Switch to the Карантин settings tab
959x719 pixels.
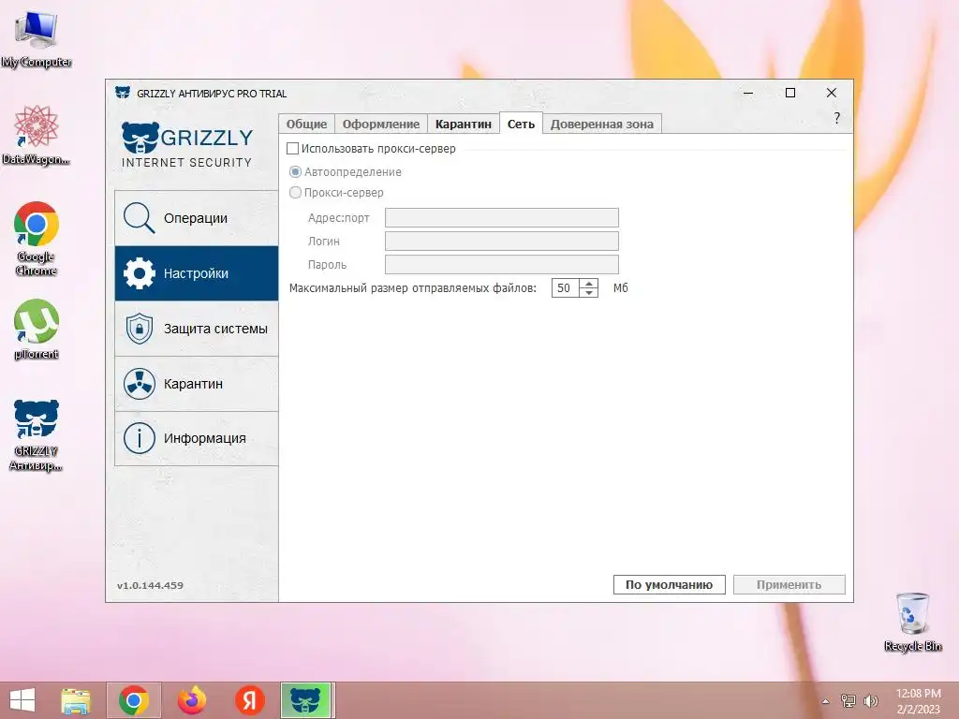tap(463, 125)
